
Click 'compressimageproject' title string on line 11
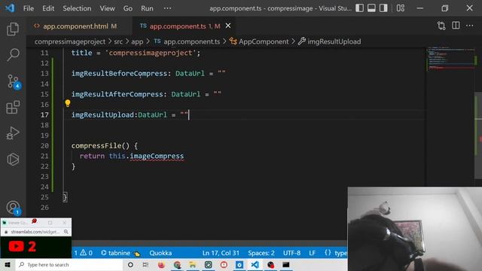point(151,53)
